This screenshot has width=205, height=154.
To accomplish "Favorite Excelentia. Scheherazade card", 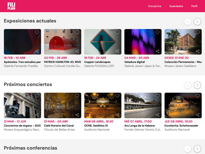I will pyautogui.click(x=198, y=96).
